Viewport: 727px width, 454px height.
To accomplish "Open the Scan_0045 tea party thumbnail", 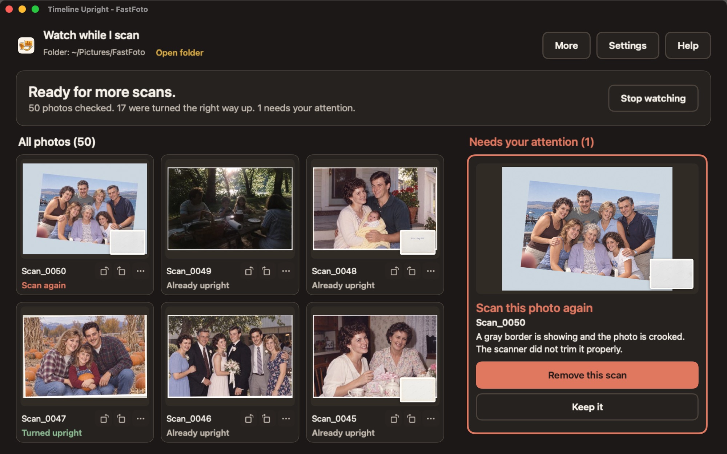I will [x=375, y=356].
